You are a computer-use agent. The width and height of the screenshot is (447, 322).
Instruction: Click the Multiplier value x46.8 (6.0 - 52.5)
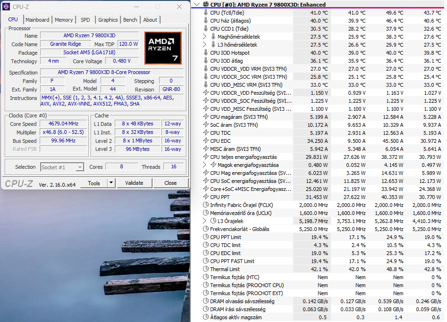point(63,132)
